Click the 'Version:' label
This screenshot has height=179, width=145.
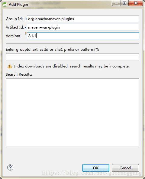pyautogui.click(x=13, y=36)
